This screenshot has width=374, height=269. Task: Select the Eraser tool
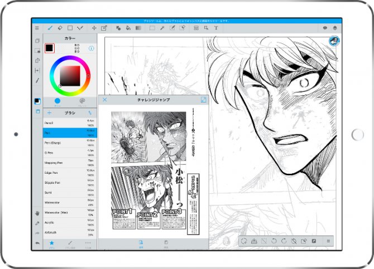click(60, 28)
